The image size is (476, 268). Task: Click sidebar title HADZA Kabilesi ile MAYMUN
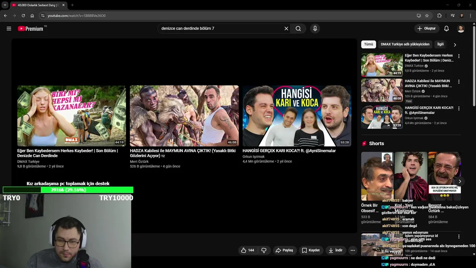click(428, 83)
